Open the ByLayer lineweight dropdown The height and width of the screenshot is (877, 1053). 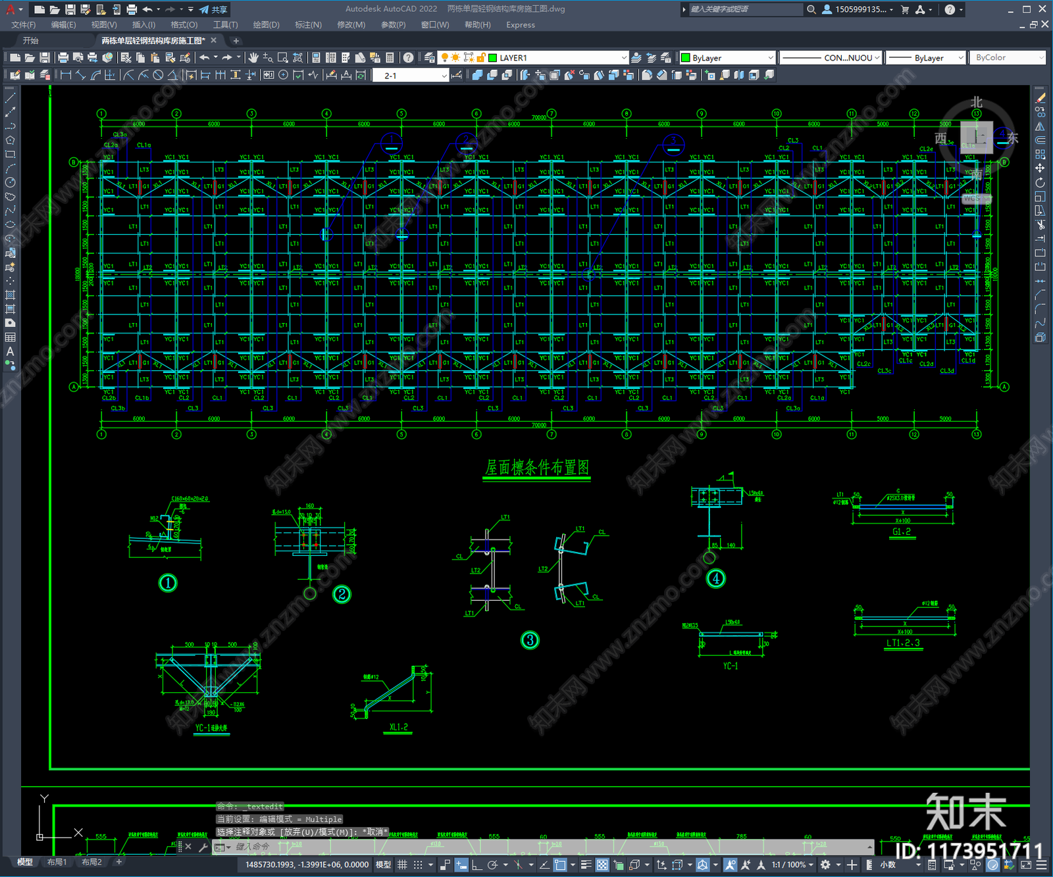pyautogui.click(x=926, y=58)
